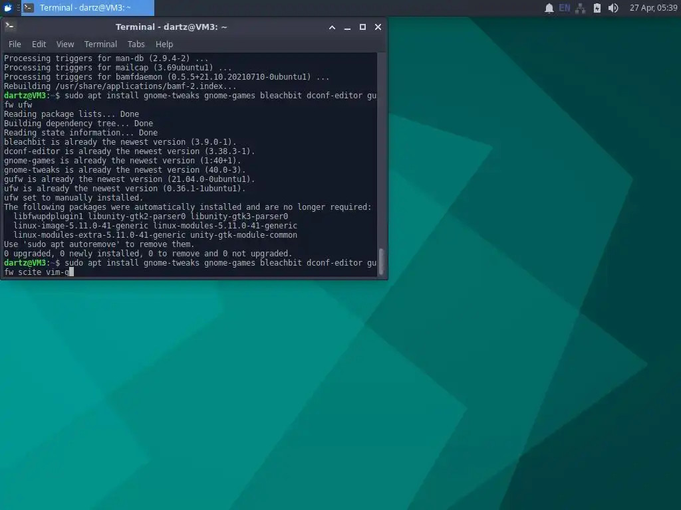
Task: Click 'Processing triggers for mailcap' line
Action: coord(118,68)
